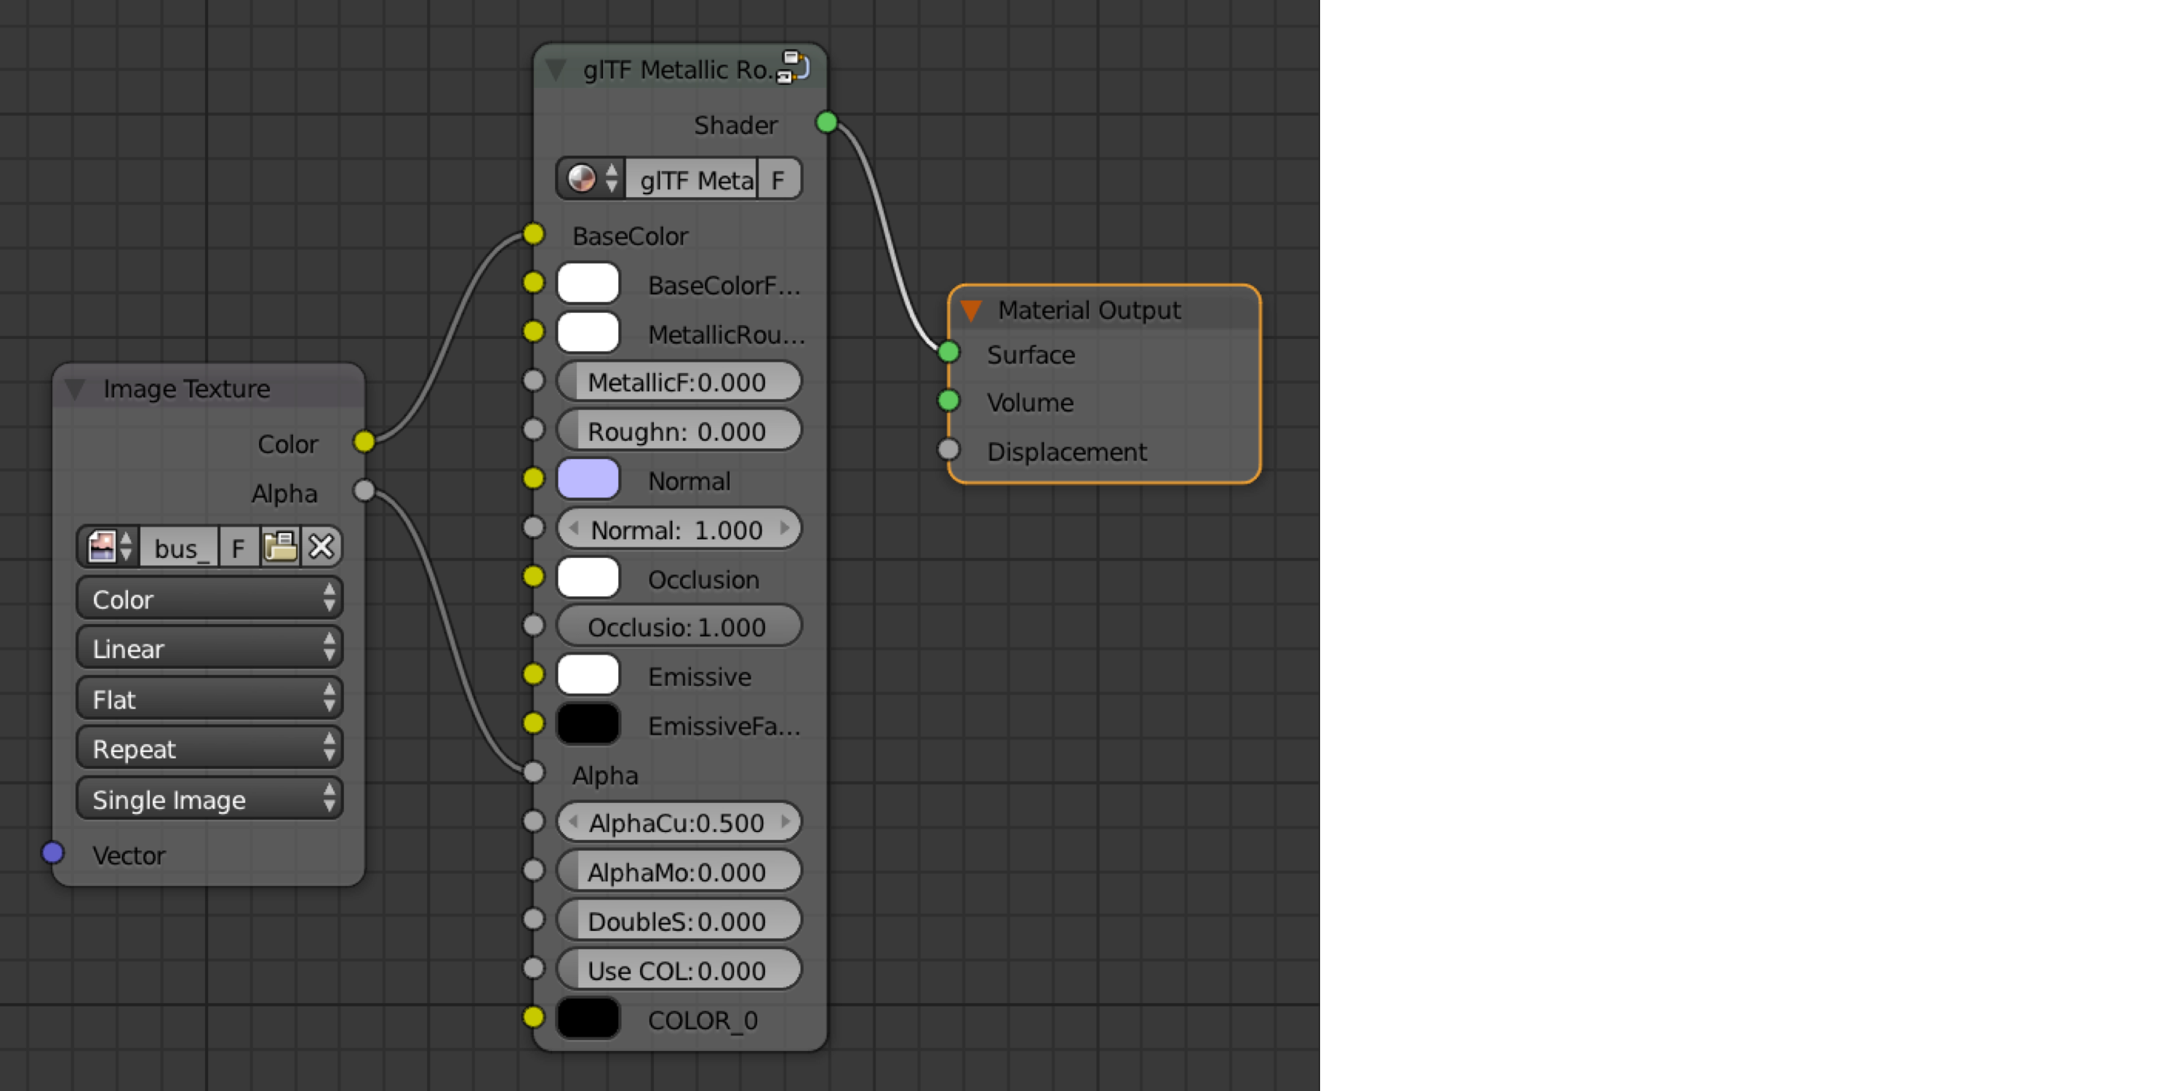This screenshot has height=1091, width=2182.
Task: Open the Color space dropdown
Action: [x=209, y=599]
